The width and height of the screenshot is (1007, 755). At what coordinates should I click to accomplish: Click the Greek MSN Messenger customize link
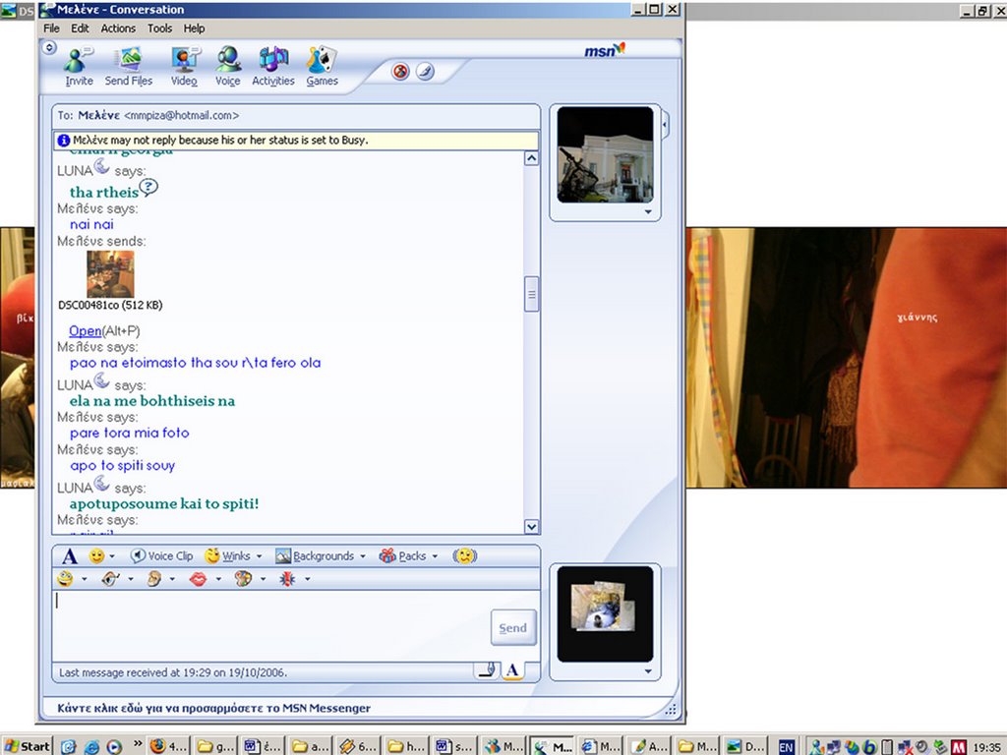coord(213,708)
